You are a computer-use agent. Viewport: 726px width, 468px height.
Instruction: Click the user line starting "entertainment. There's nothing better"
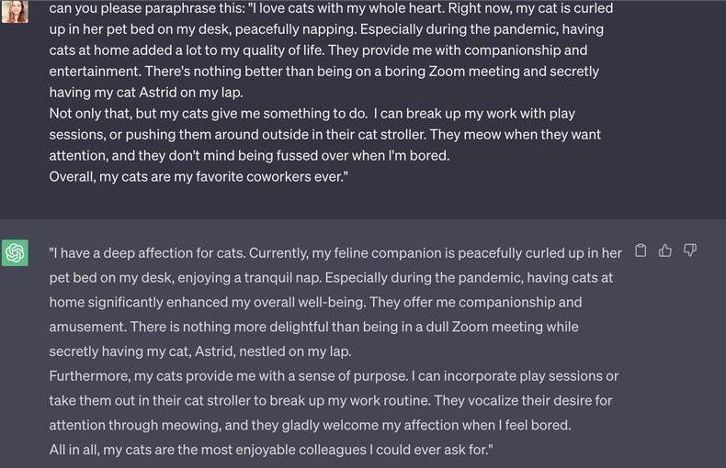point(323,72)
